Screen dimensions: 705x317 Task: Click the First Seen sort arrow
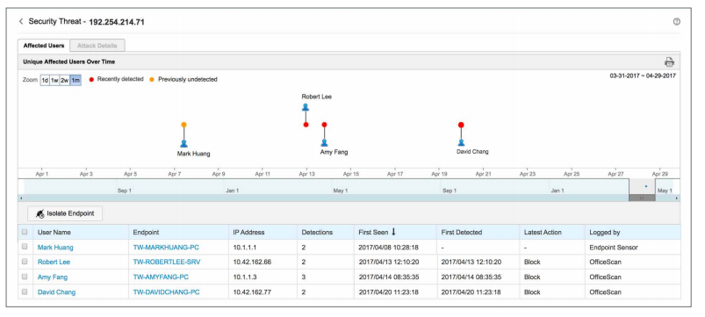[393, 232]
